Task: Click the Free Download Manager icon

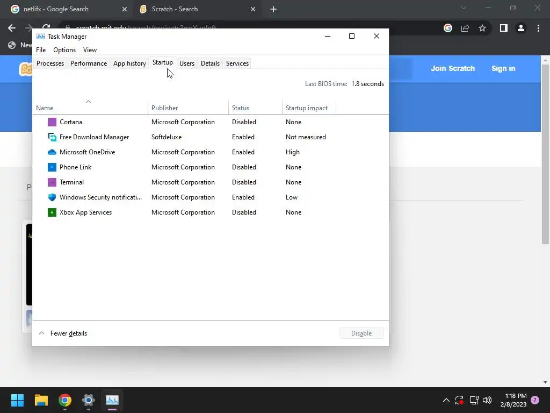Action: pos(52,137)
